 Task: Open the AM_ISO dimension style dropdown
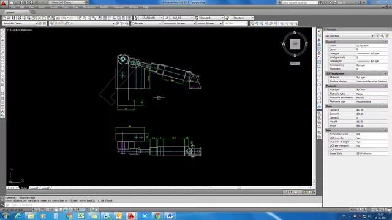(181, 18)
